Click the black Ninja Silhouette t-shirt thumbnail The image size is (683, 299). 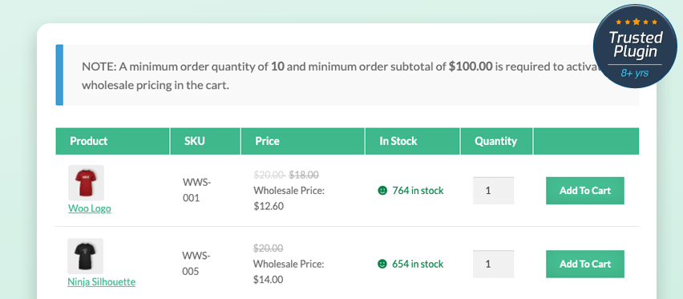click(x=85, y=256)
